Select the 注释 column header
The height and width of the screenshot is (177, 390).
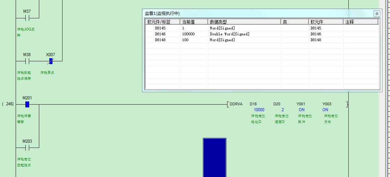[x=360, y=22]
